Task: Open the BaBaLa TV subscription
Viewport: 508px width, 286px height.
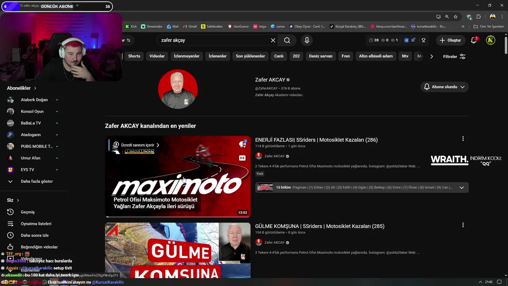Action: click(x=31, y=123)
